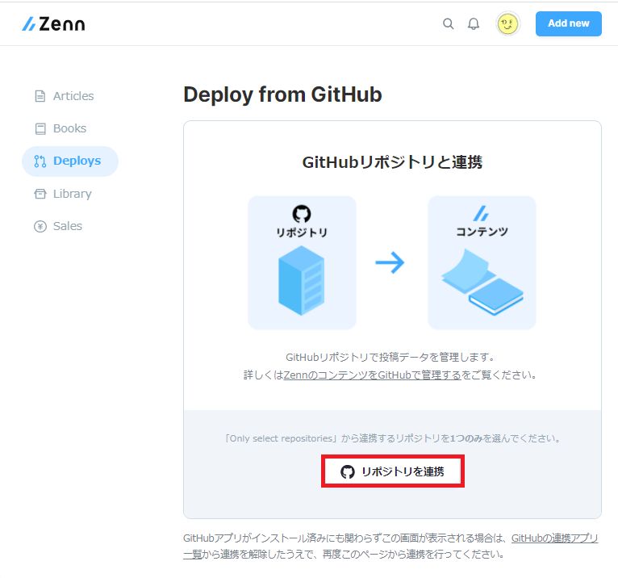
Task: Click the Deploy from GitHub heading
Action: click(282, 94)
